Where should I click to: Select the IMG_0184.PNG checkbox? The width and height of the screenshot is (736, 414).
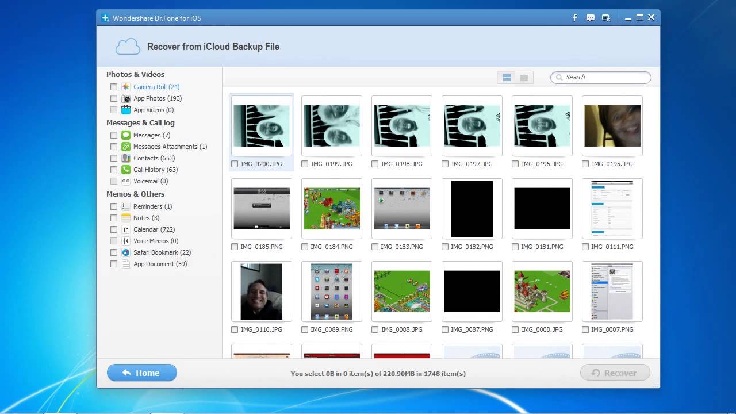pos(305,247)
